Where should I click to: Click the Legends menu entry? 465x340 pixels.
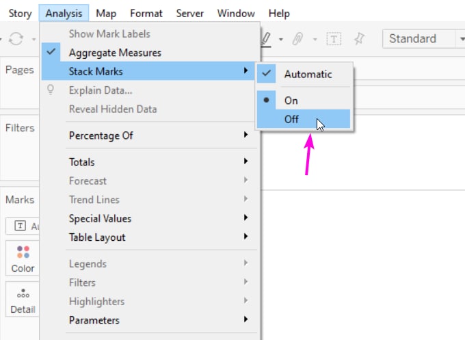150,264
